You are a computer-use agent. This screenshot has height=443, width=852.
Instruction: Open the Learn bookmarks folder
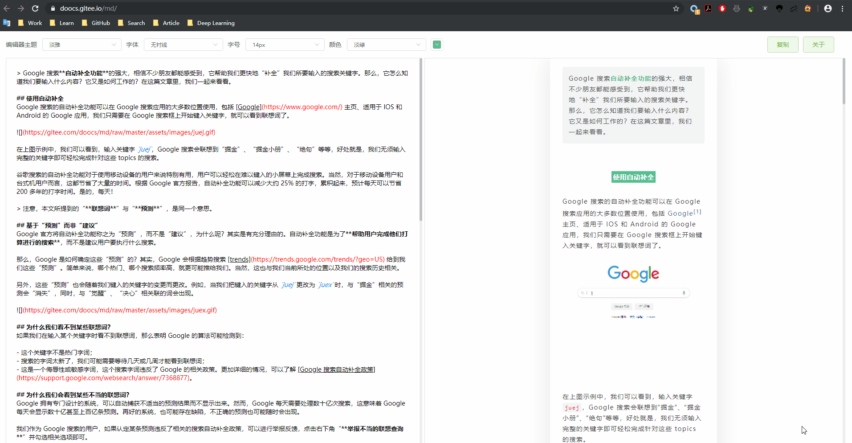(x=62, y=23)
